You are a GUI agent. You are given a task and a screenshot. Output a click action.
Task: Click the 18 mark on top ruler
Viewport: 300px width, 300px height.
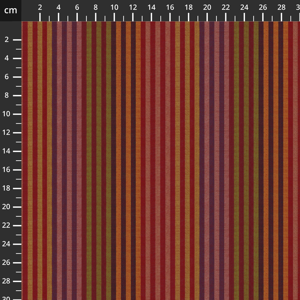point(188,8)
